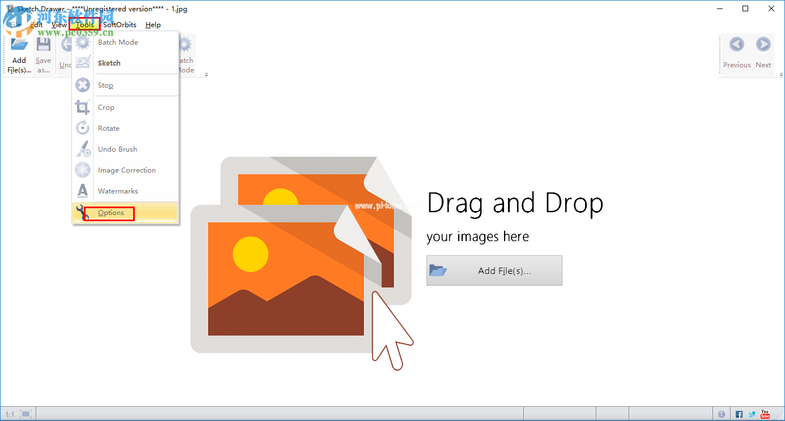This screenshot has width=785, height=421.
Task: Click the large Add File(s)... button
Action: coord(494,270)
